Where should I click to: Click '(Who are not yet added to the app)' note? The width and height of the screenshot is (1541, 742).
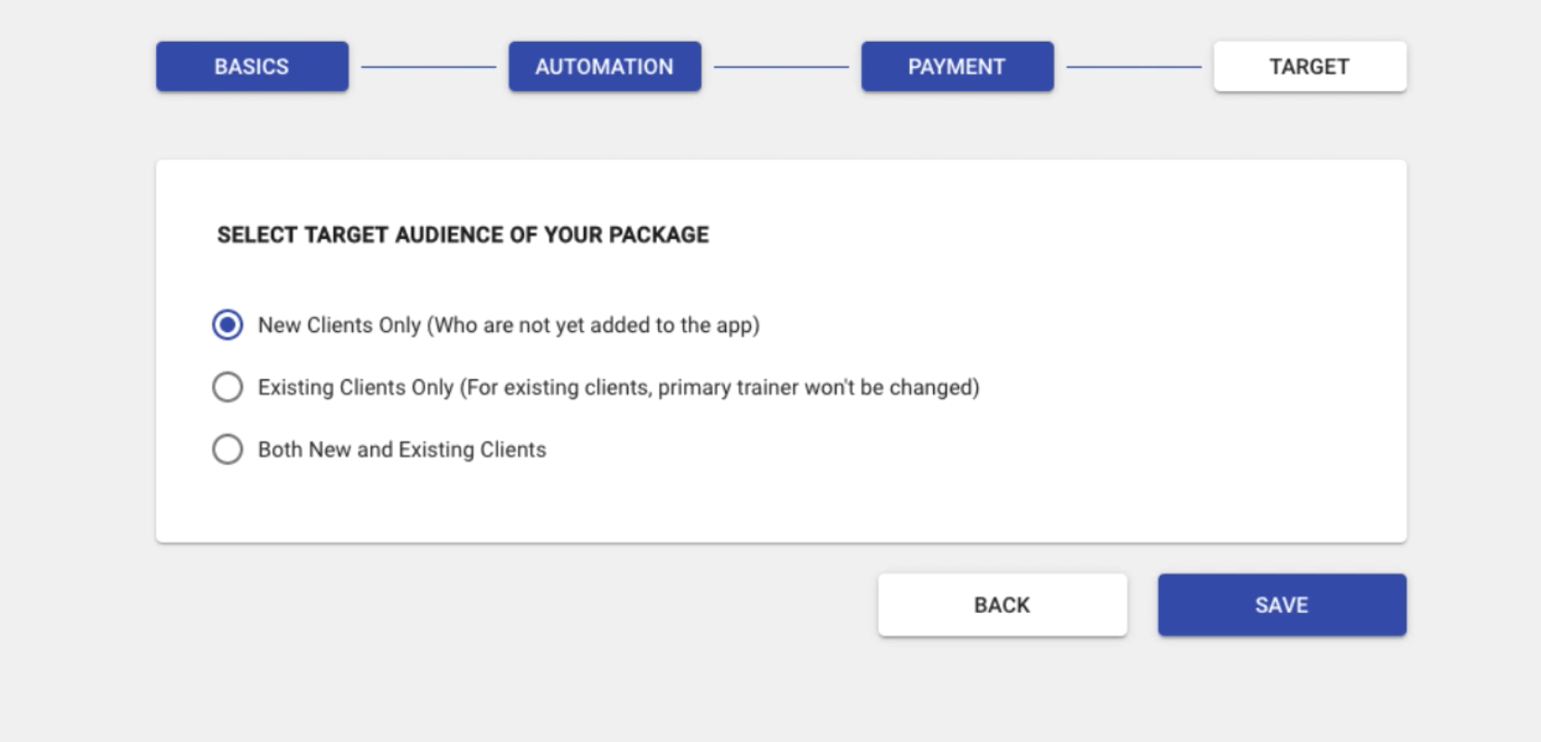(593, 325)
